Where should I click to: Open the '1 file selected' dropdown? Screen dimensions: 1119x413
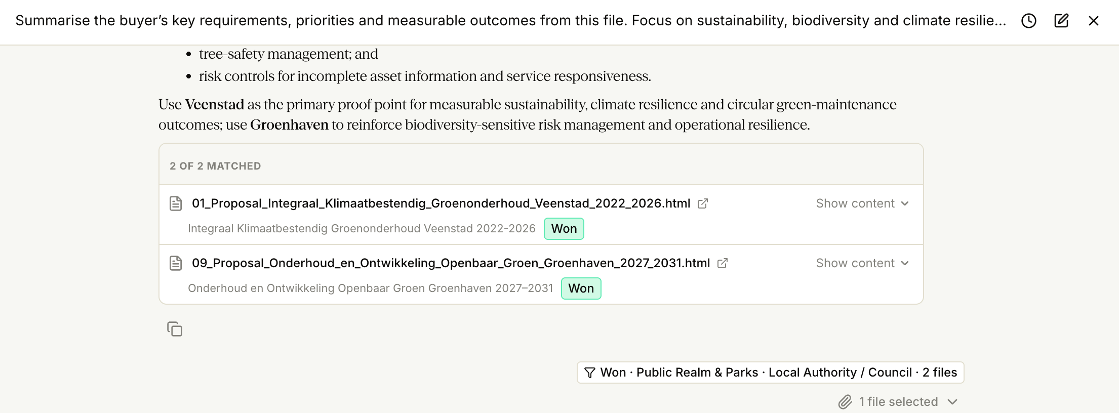[898, 402]
